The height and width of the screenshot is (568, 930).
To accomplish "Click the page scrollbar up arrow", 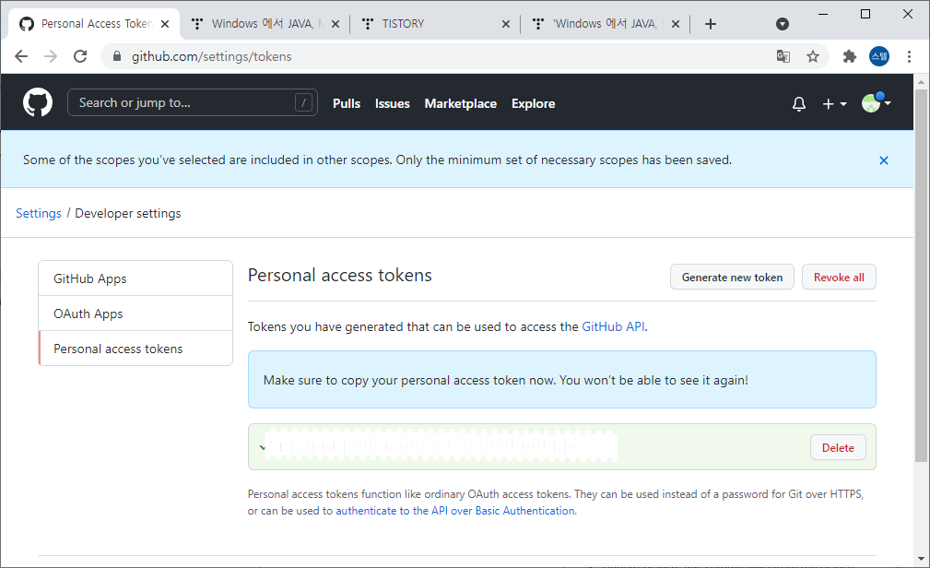I will [x=921, y=82].
